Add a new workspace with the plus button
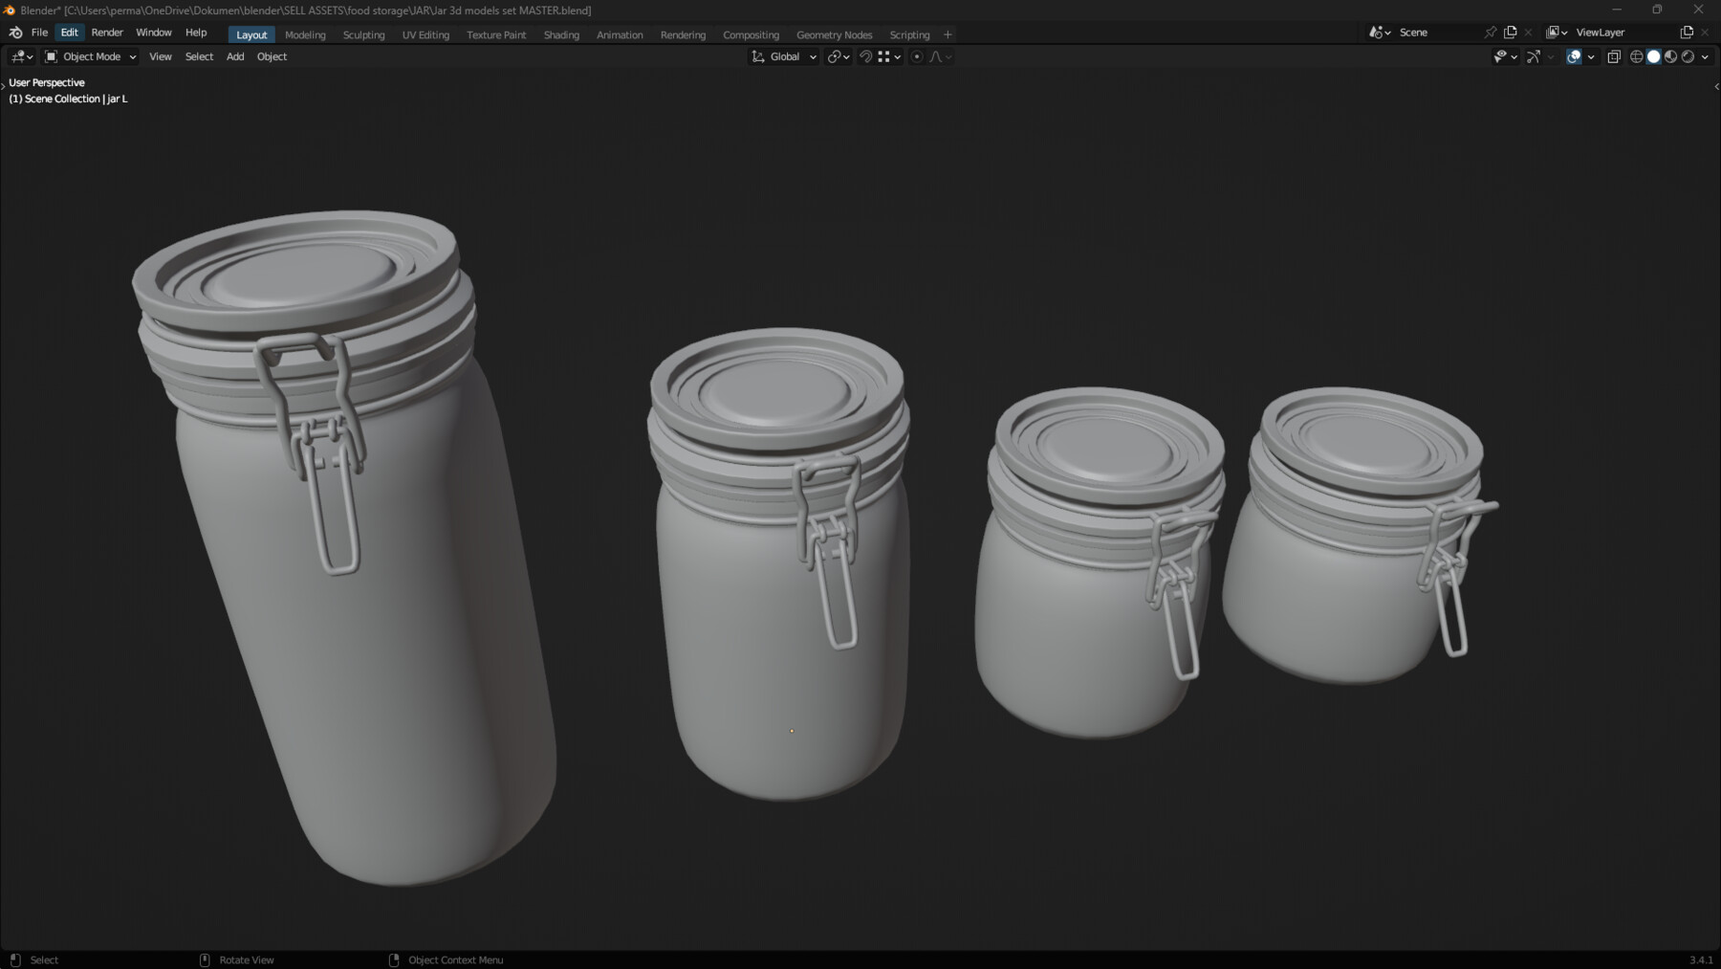1721x969 pixels. tap(947, 34)
